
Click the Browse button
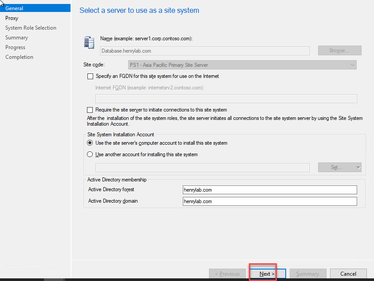(x=339, y=50)
